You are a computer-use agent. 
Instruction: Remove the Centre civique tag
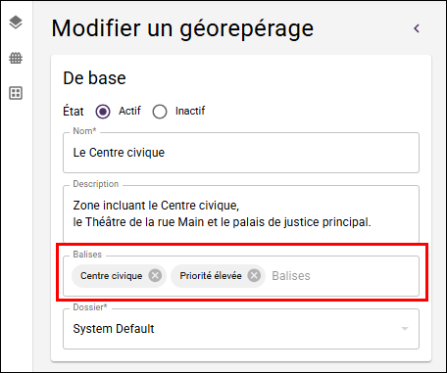coord(155,276)
